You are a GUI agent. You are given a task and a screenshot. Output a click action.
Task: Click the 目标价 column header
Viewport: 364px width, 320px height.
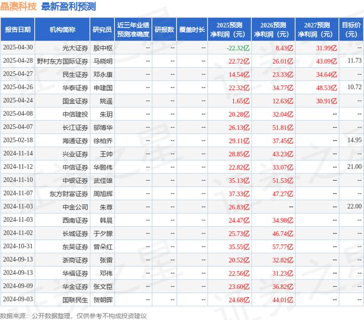(351, 30)
